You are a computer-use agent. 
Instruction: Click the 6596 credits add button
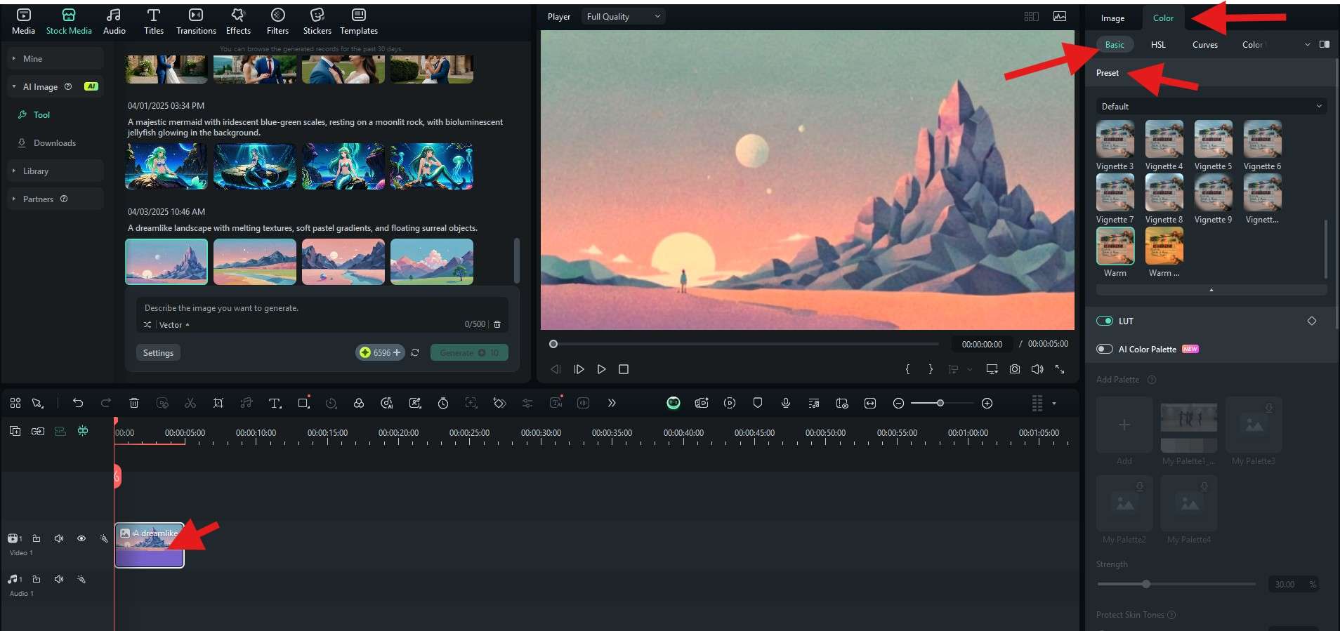tap(380, 353)
